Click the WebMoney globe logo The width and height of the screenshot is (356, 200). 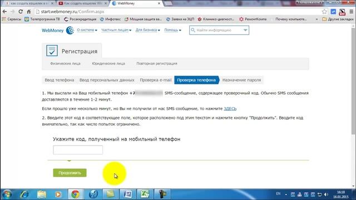tap(70, 30)
